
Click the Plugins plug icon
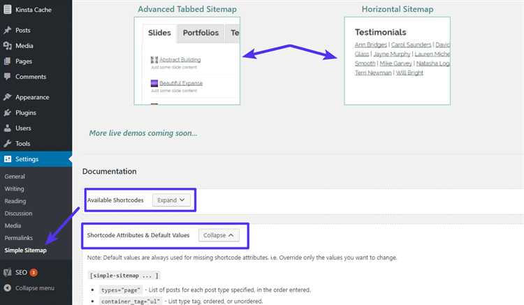pyautogui.click(x=8, y=113)
